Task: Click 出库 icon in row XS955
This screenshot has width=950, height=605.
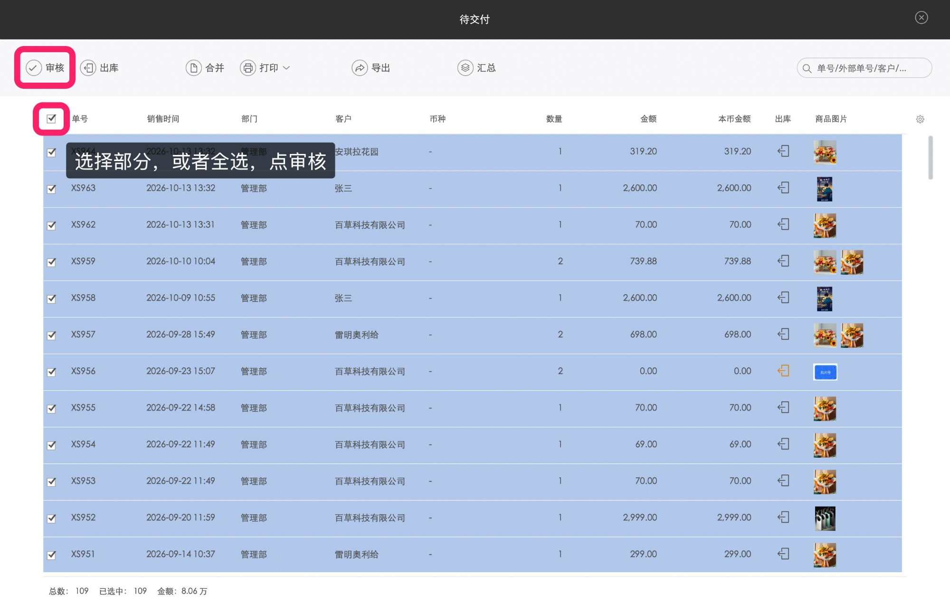Action: coord(783,407)
